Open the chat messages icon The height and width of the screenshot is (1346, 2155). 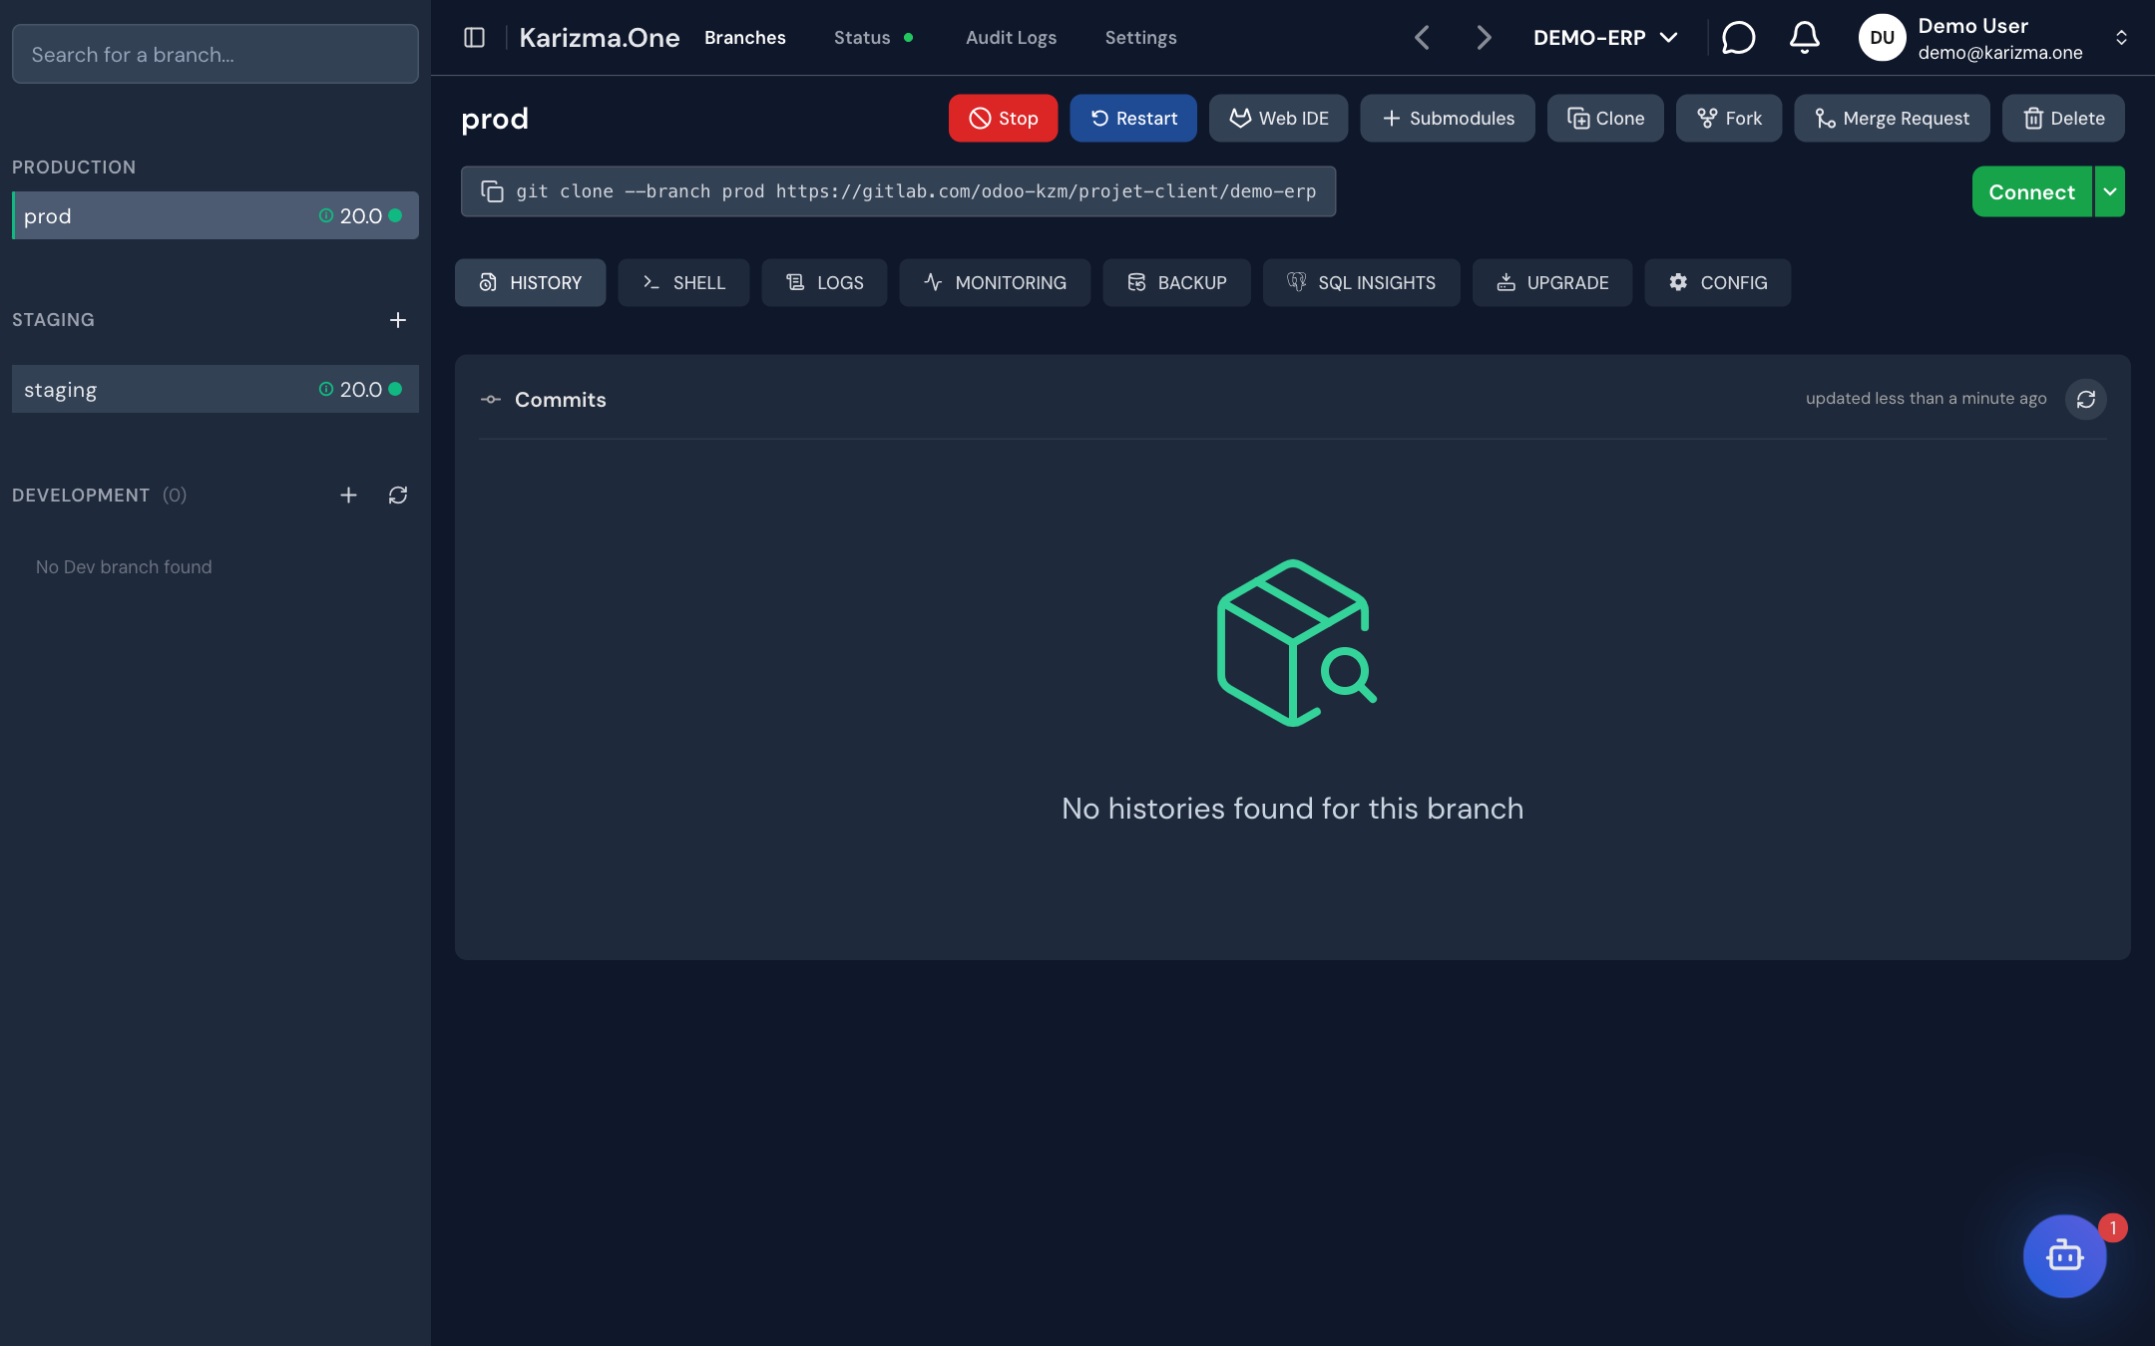coord(1738,38)
